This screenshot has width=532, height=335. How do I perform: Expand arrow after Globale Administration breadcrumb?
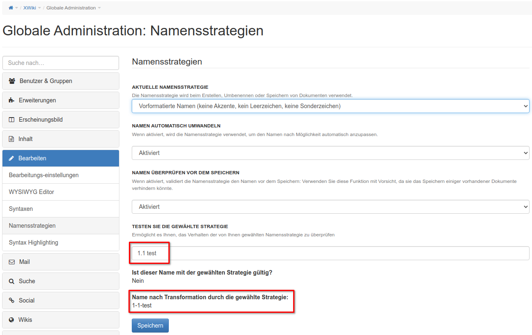[99, 8]
